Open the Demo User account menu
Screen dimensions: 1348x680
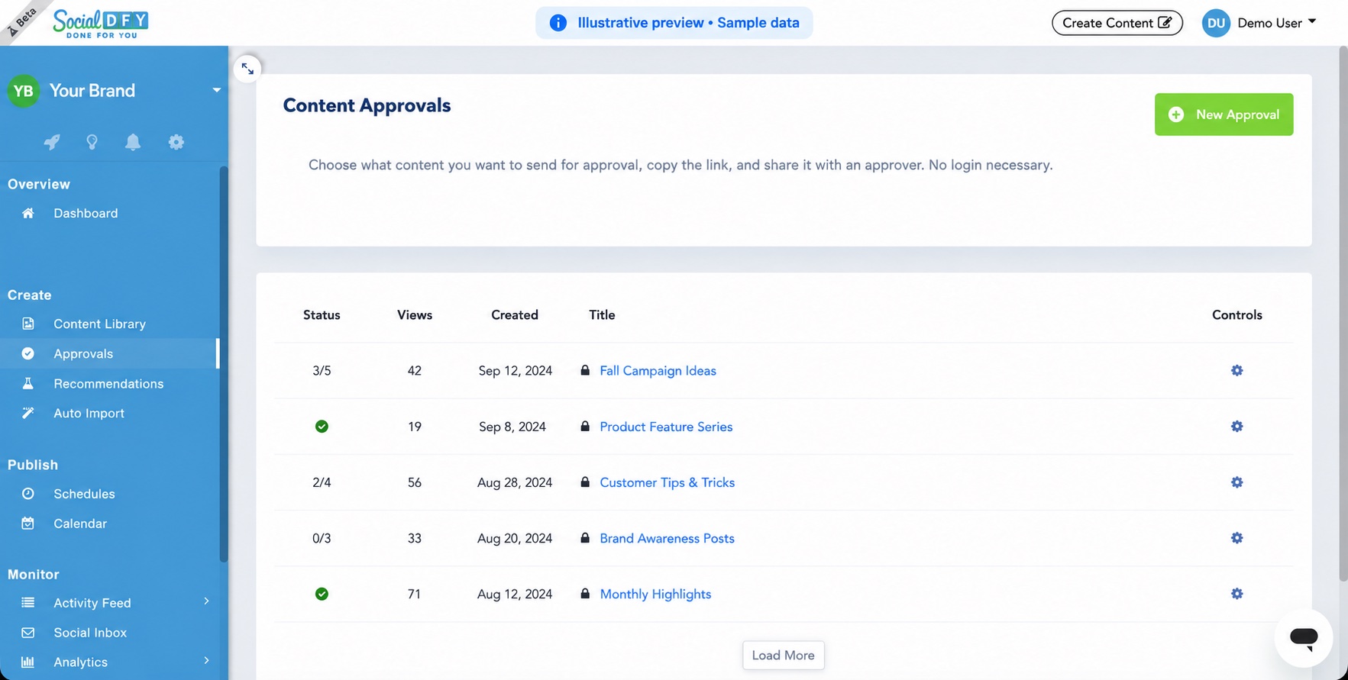pyautogui.click(x=1259, y=23)
